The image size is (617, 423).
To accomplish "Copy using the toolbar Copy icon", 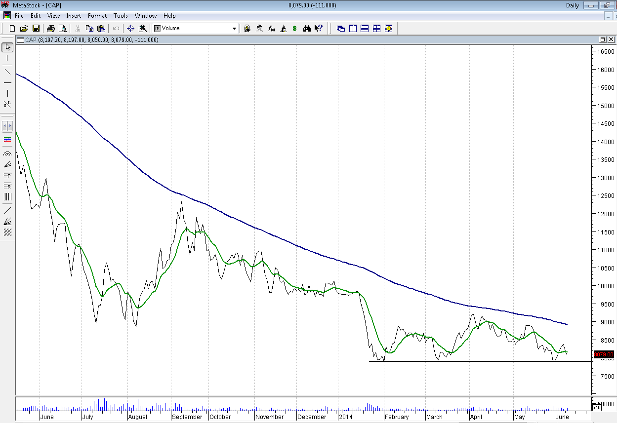I will pos(89,29).
